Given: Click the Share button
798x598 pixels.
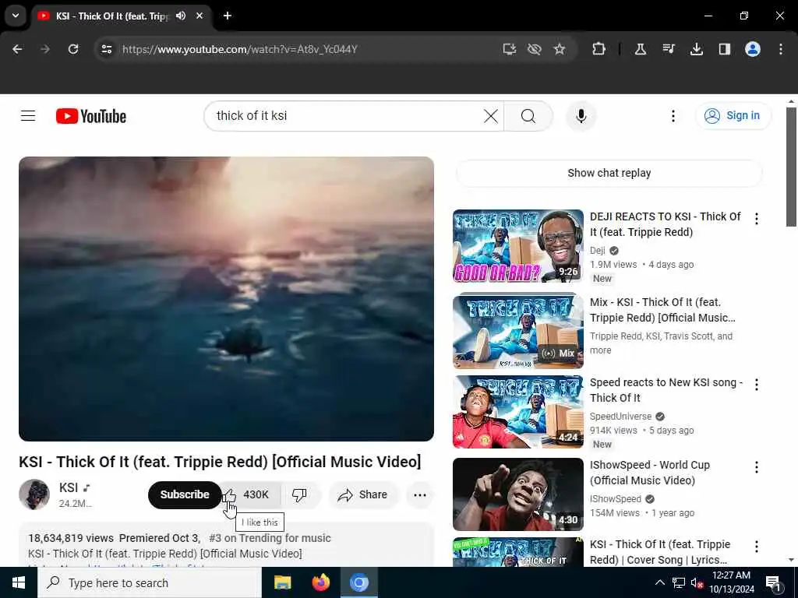Looking at the screenshot, I should [x=363, y=494].
